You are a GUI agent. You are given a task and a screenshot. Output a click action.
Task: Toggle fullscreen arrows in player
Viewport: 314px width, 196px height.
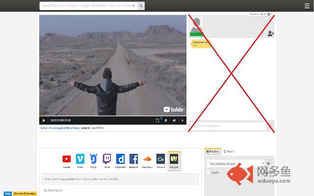[x=182, y=121]
